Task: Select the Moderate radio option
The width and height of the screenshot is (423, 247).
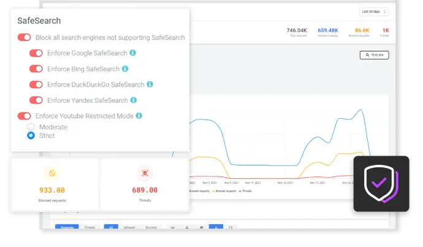Action: [31, 127]
